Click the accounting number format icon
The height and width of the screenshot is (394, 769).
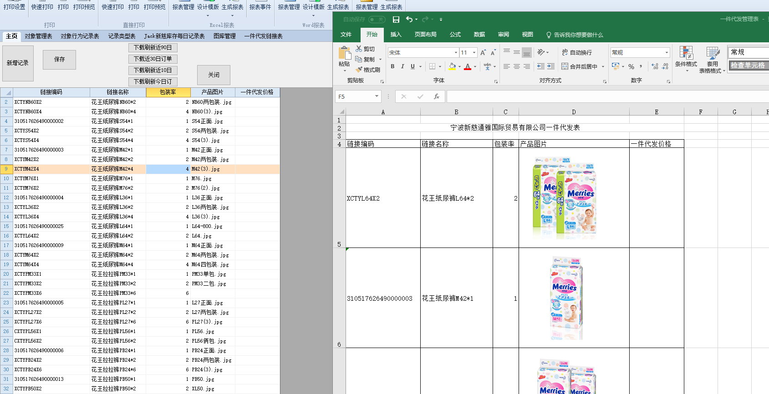[616, 66]
